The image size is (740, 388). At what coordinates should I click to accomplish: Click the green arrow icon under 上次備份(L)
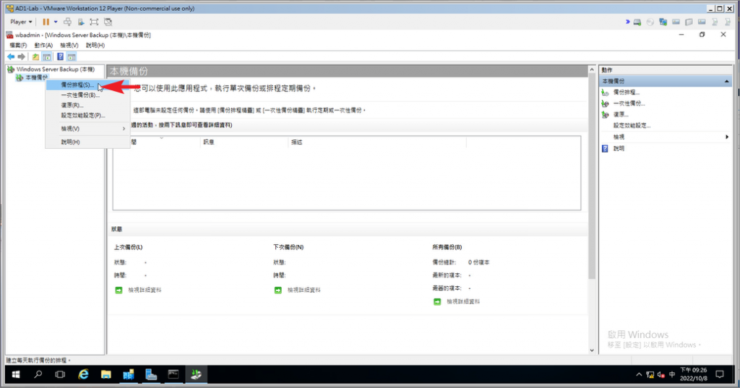[x=119, y=290]
